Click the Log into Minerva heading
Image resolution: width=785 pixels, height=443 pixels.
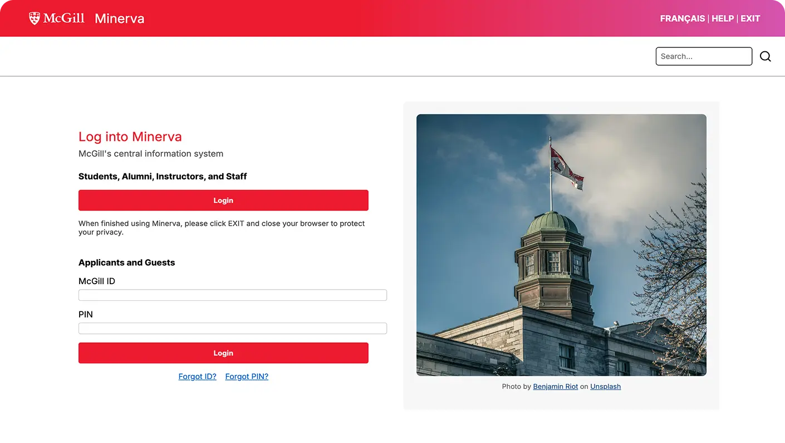click(130, 137)
